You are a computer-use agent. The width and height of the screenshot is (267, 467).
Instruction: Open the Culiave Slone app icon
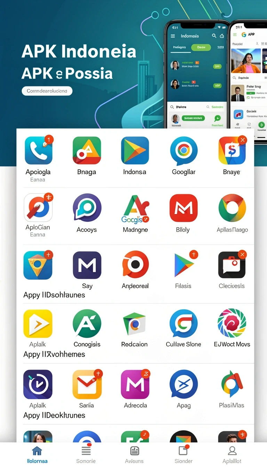click(x=184, y=324)
